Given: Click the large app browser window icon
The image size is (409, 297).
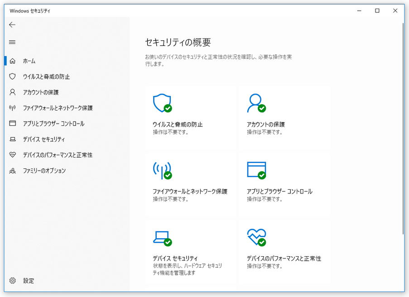Looking at the screenshot, I should click(x=256, y=170).
